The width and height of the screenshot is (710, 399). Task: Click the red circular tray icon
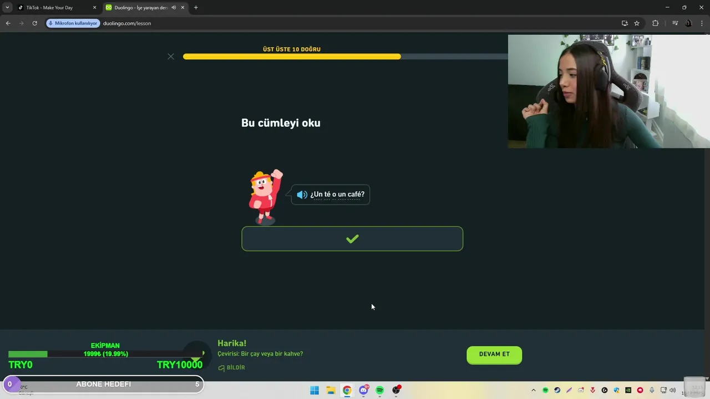[x=640, y=391]
